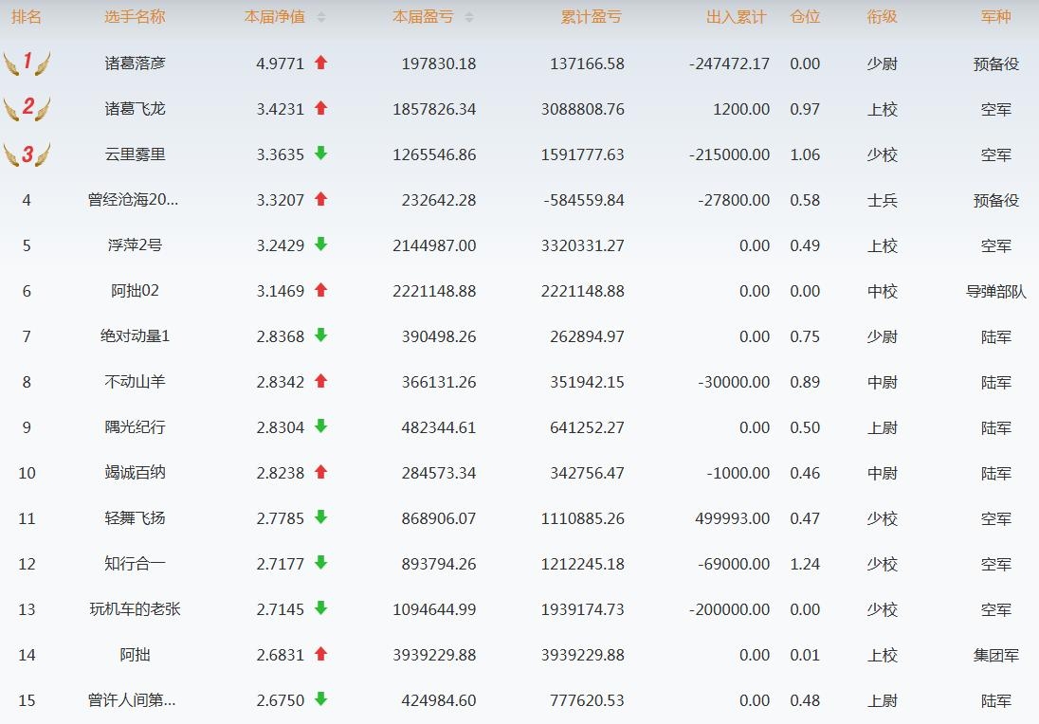Click the 集团军 cell in 阿拙's row
The width and height of the screenshot is (1039, 724).
click(x=995, y=655)
